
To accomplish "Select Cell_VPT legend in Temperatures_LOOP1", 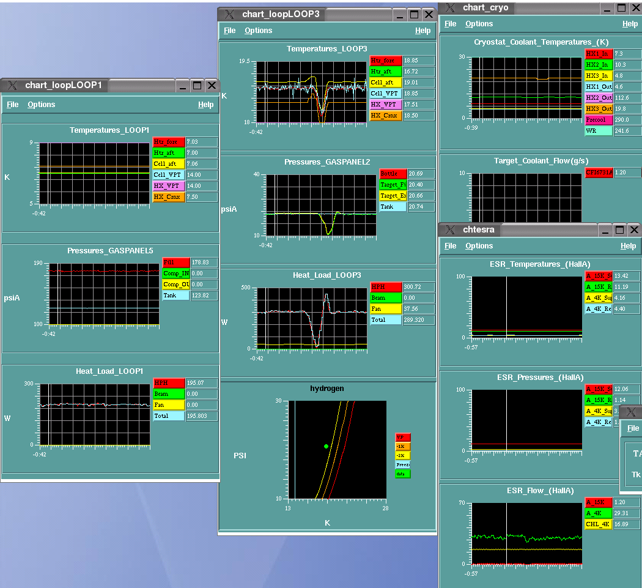I will 169,175.
